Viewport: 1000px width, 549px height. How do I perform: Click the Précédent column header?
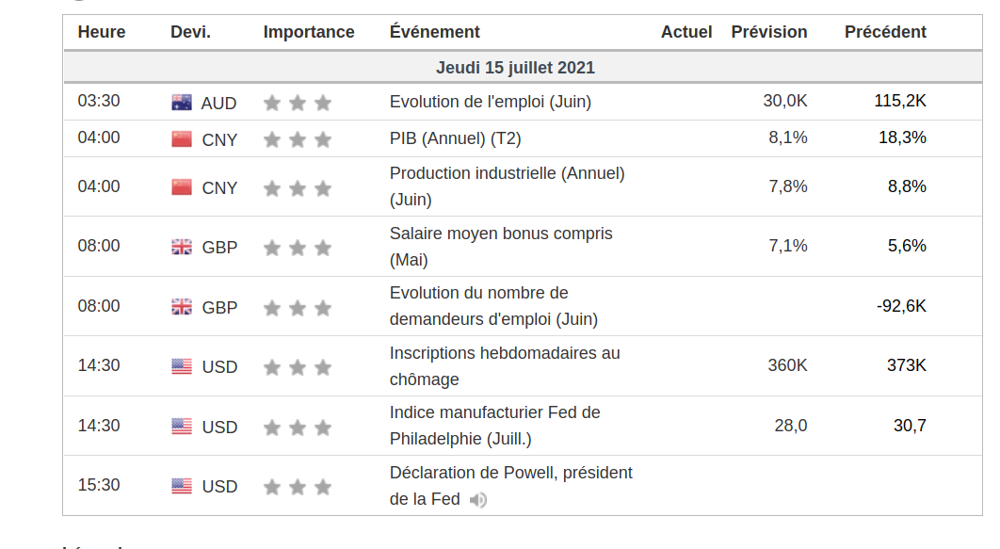click(x=885, y=32)
